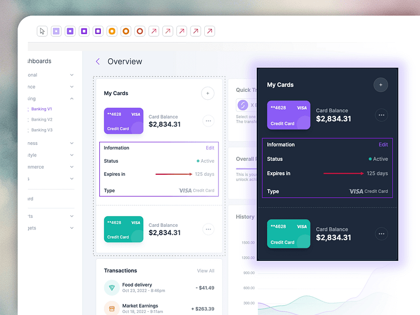
Task: Expand the sidebar row ending in 'ness'
Action: tap(72, 143)
